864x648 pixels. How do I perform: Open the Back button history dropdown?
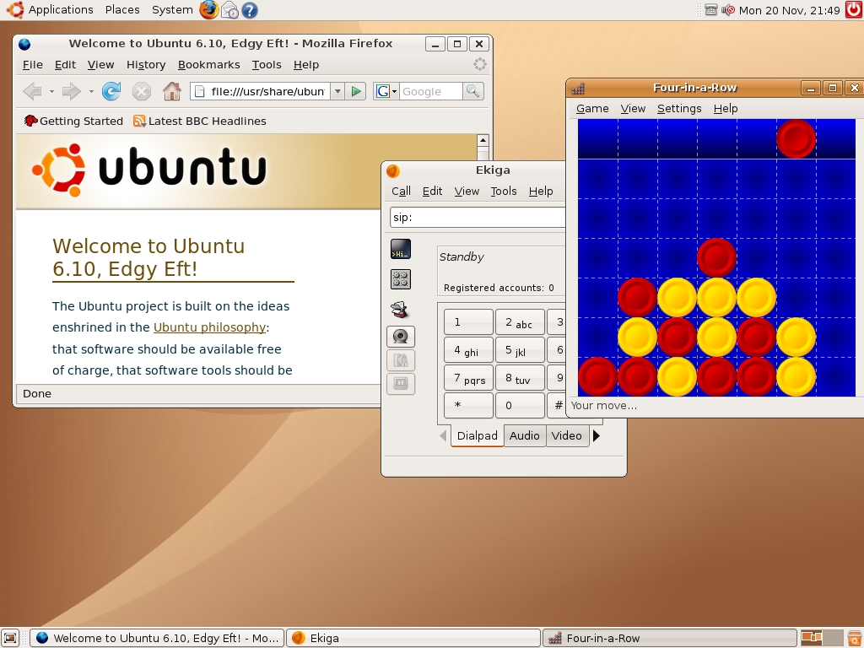click(x=51, y=91)
